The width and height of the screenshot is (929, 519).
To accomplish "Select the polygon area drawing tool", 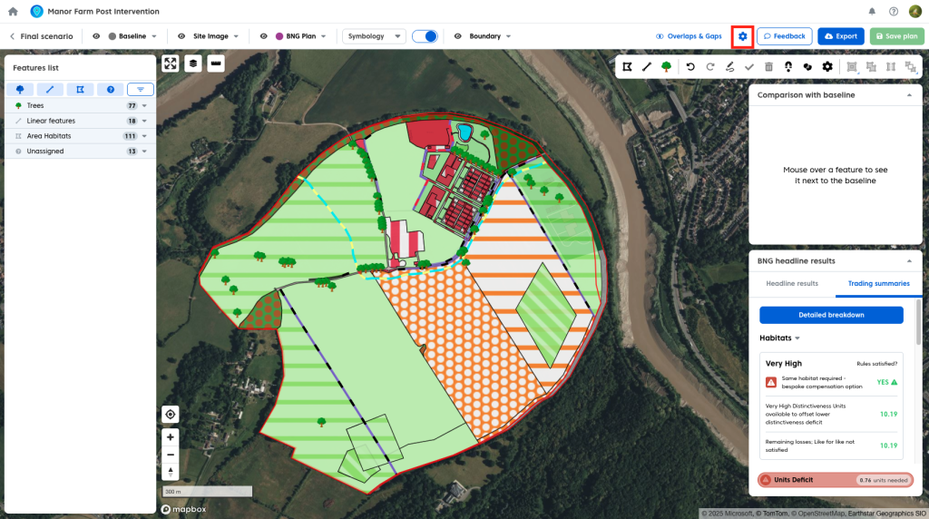I will [627, 66].
